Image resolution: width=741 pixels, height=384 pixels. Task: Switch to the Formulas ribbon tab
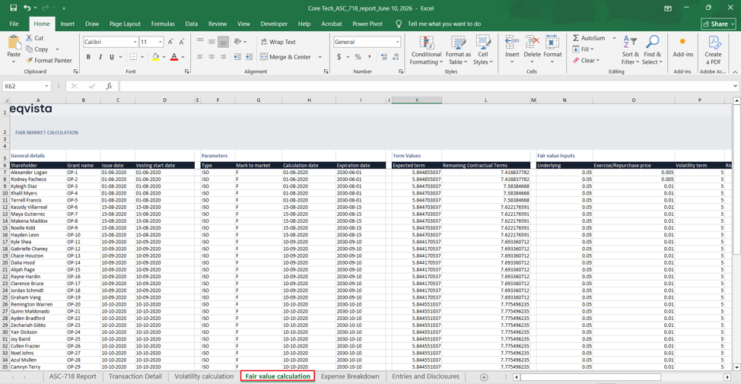click(163, 24)
